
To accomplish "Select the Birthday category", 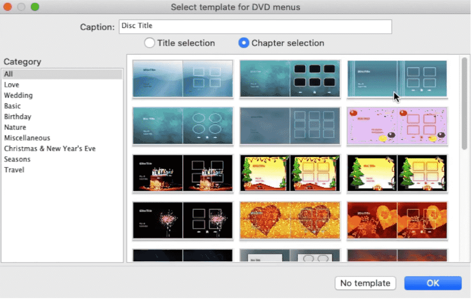I will (18, 117).
